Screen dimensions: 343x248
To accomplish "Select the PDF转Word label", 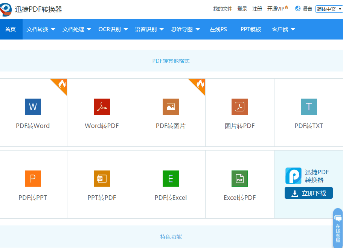I will tap(33, 126).
